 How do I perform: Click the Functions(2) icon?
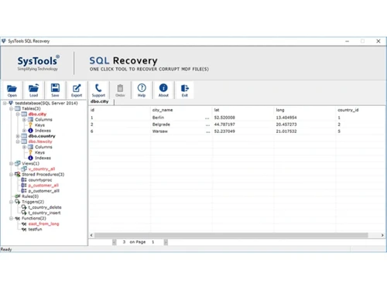[18, 218]
